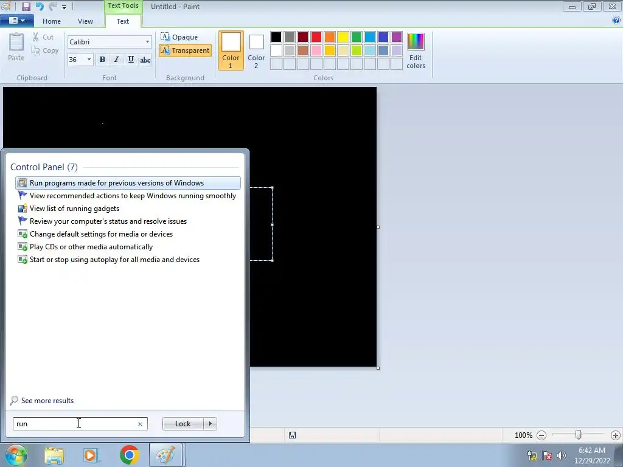Open the Paint application menu button

(16, 21)
